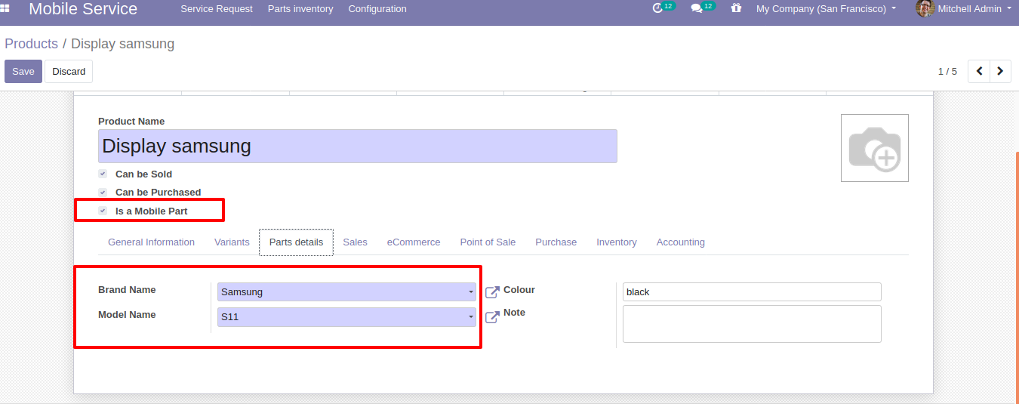Open the apps grid menu icon

coord(5,9)
